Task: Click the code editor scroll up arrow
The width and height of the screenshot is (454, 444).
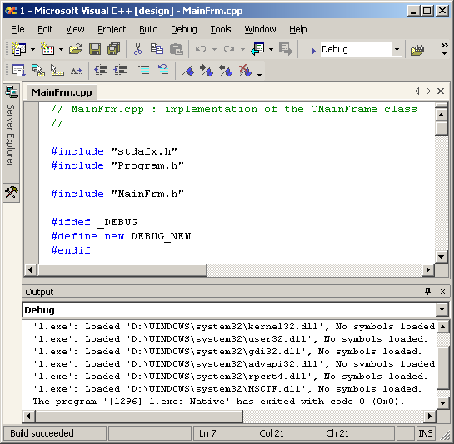Action: point(441,115)
